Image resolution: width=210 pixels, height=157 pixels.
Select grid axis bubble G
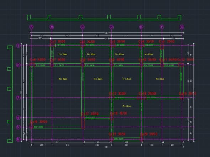182,27
